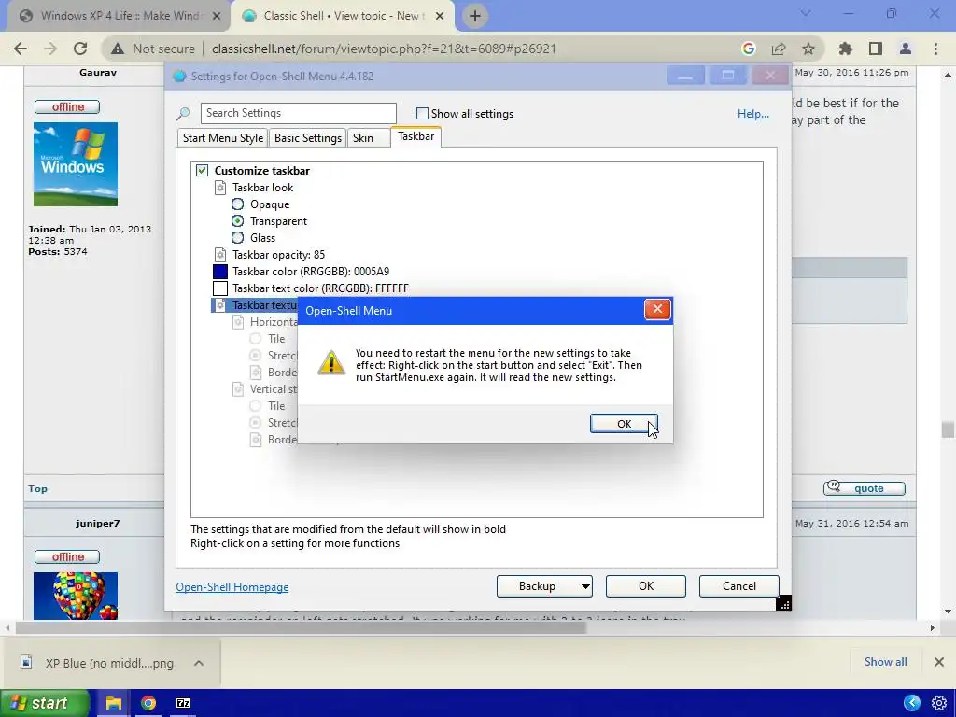The height and width of the screenshot is (717, 956).
Task: Click the offline badge under juniper7
Action: 67,556
